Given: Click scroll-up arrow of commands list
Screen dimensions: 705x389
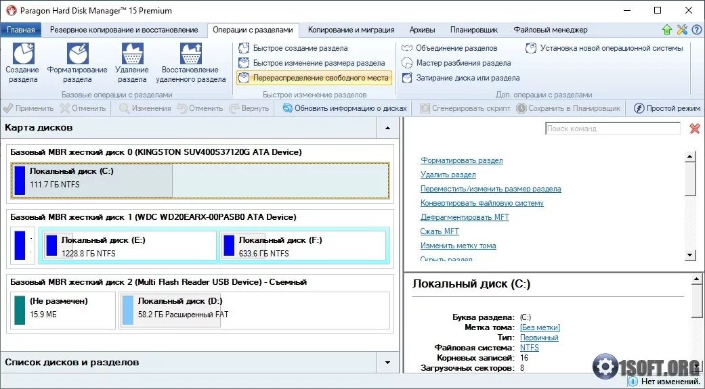Looking at the screenshot, I should (x=691, y=157).
